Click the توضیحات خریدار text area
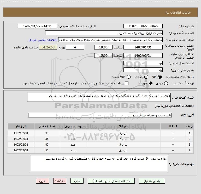The height and width of the screenshot is (194, 201). click(99, 164)
